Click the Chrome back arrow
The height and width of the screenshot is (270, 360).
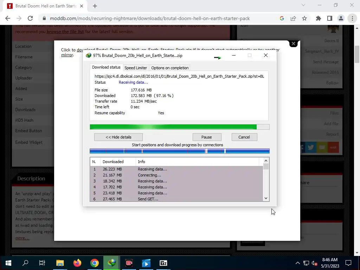[x=8, y=18]
